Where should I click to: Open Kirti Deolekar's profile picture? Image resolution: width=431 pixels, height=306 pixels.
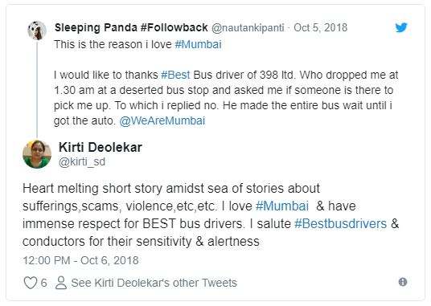click(x=37, y=154)
